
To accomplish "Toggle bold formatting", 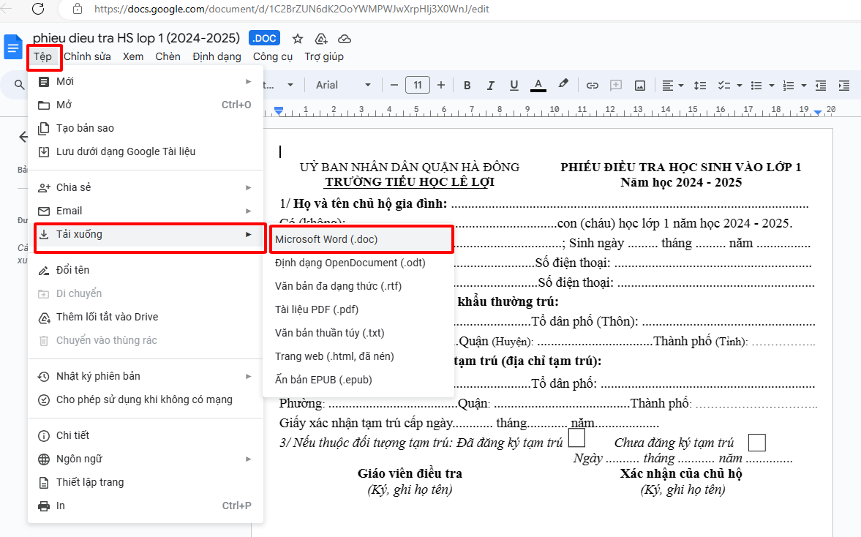I will coord(467,85).
